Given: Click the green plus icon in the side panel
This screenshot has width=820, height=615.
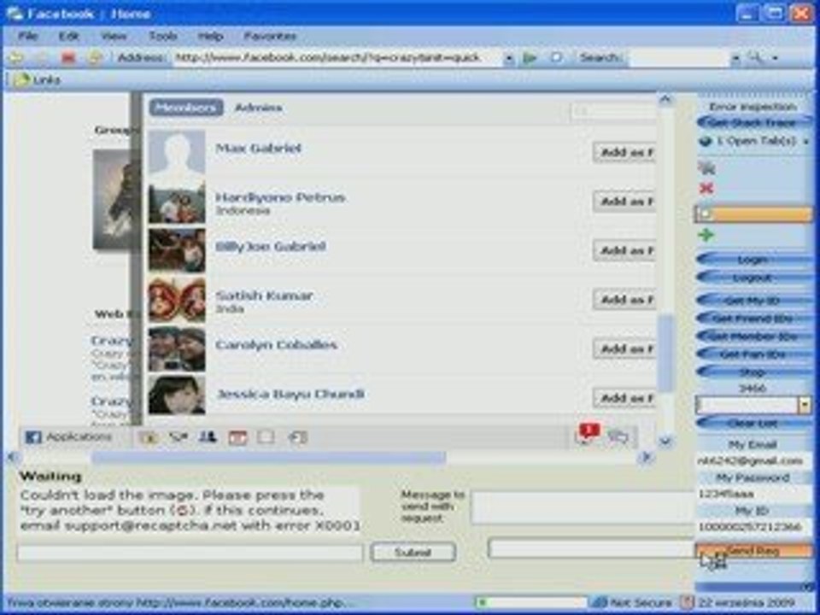Looking at the screenshot, I should pyautogui.click(x=706, y=236).
